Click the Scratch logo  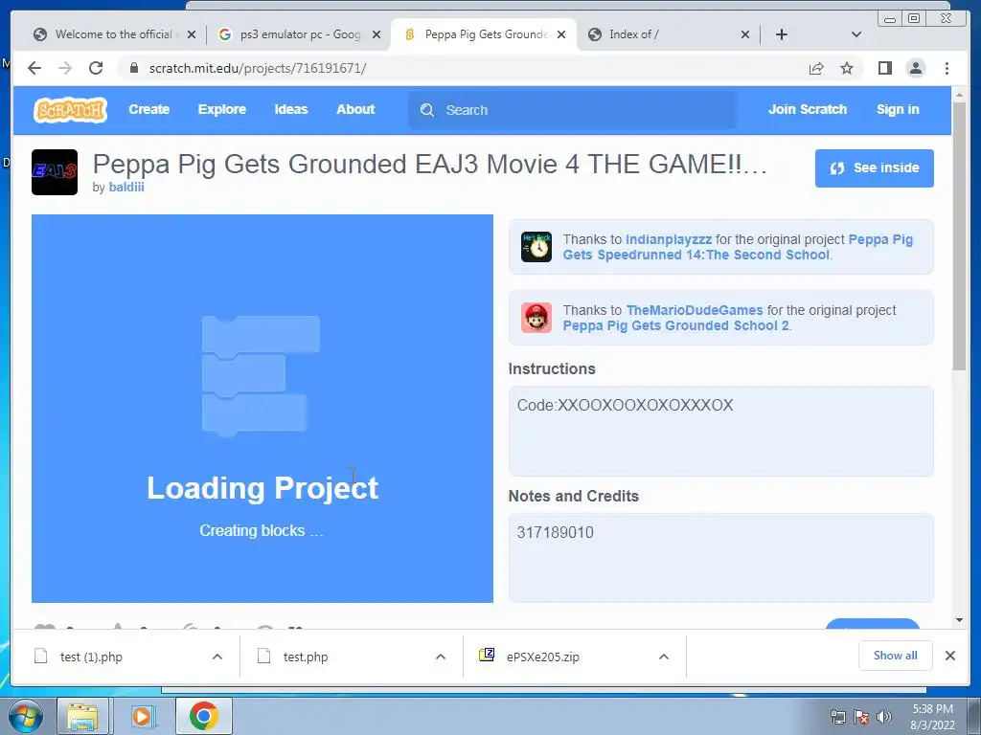[x=70, y=110]
